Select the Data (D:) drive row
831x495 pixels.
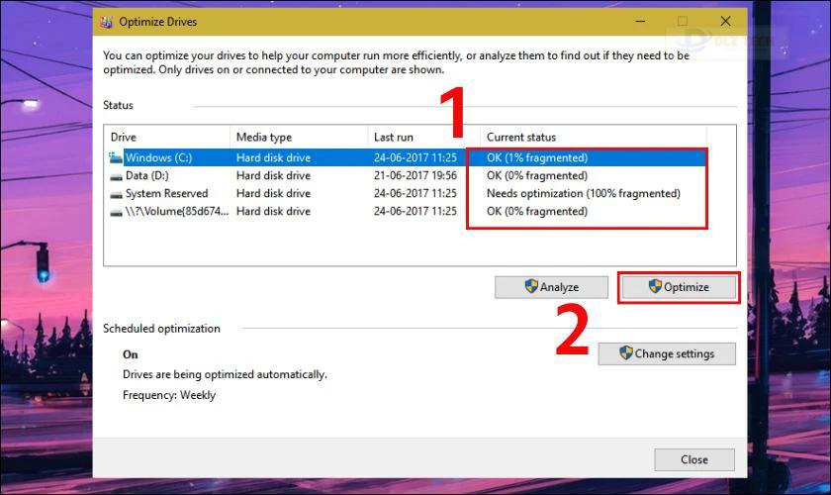tap(407, 175)
